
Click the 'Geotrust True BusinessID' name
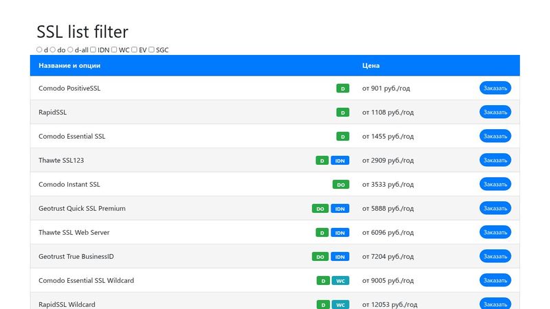click(x=76, y=256)
